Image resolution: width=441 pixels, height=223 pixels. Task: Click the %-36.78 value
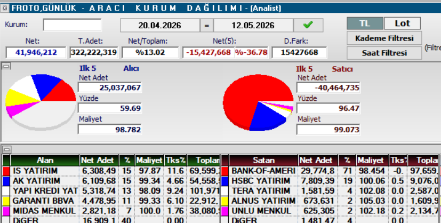[252, 53]
